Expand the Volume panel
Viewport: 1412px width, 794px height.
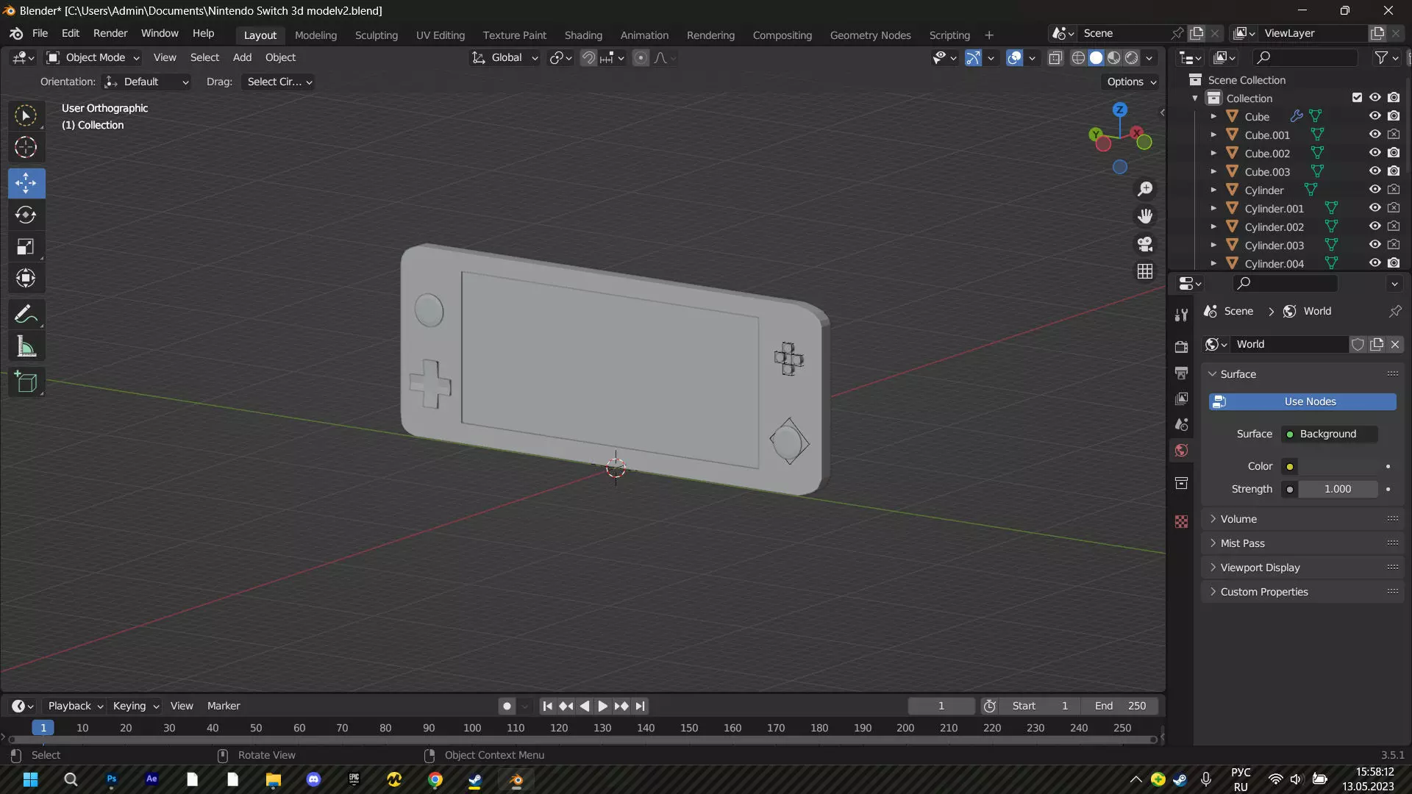tap(1238, 519)
